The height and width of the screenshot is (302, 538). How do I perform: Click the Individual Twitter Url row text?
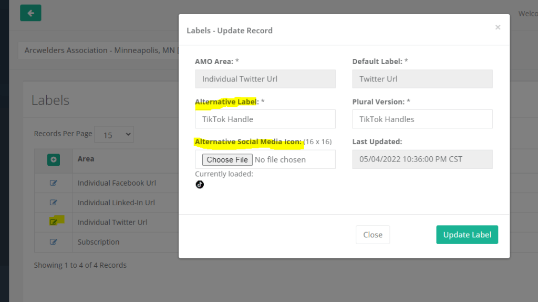(112, 222)
